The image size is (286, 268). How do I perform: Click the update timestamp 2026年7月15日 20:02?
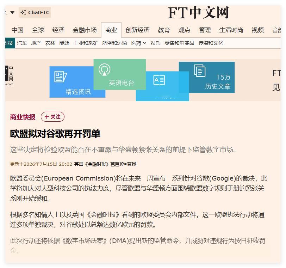pyautogui.click(x=41, y=164)
